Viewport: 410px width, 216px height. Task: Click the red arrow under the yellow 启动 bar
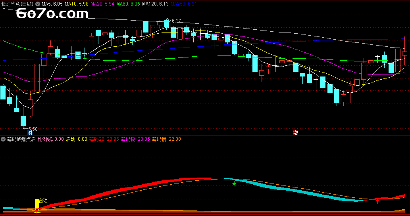pyautogui.click(x=37, y=211)
